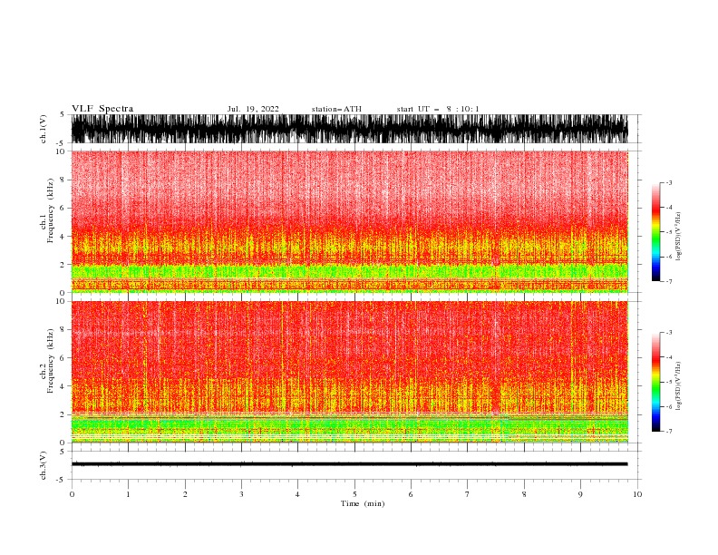Click the ch.1 PSD color scale bar
This screenshot has width=718, height=555.
pyautogui.click(x=655, y=232)
